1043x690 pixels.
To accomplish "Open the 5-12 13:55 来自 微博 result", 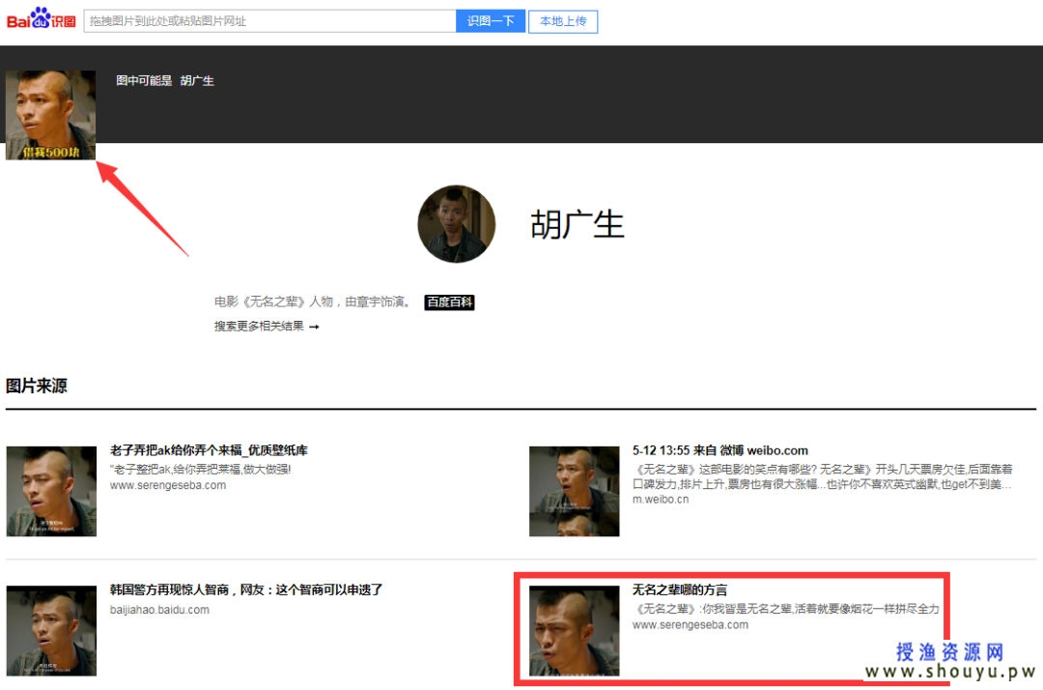I will (x=719, y=450).
